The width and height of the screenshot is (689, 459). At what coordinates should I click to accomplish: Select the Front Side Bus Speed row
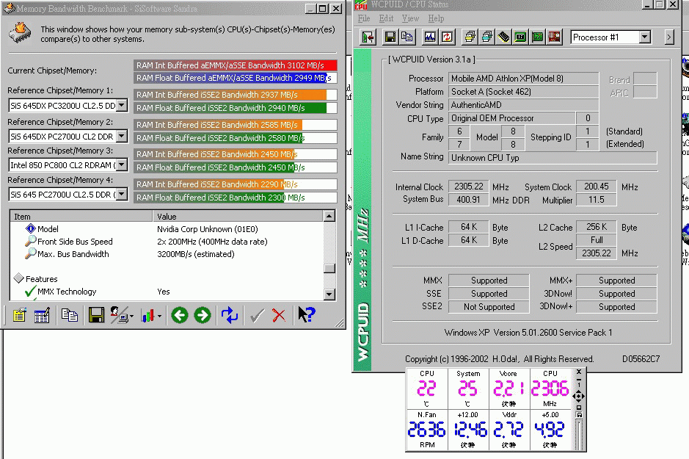pos(167,242)
